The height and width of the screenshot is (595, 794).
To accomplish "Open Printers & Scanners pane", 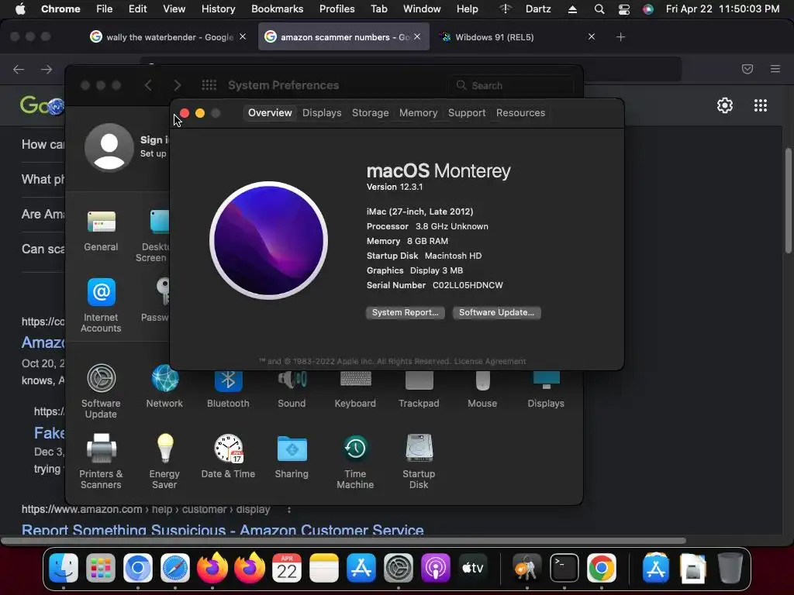I will pos(102,461).
